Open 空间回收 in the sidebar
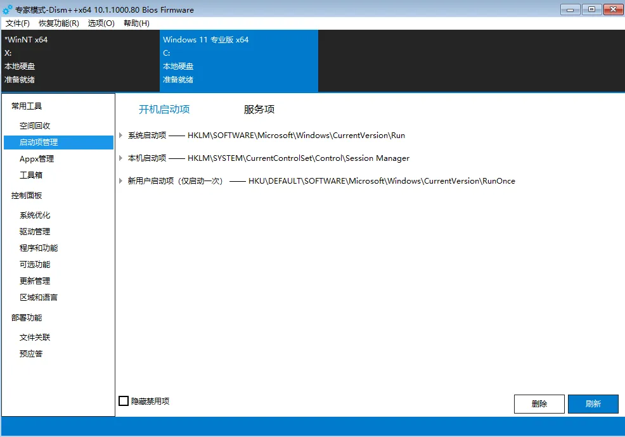625x437 pixels. (35, 125)
